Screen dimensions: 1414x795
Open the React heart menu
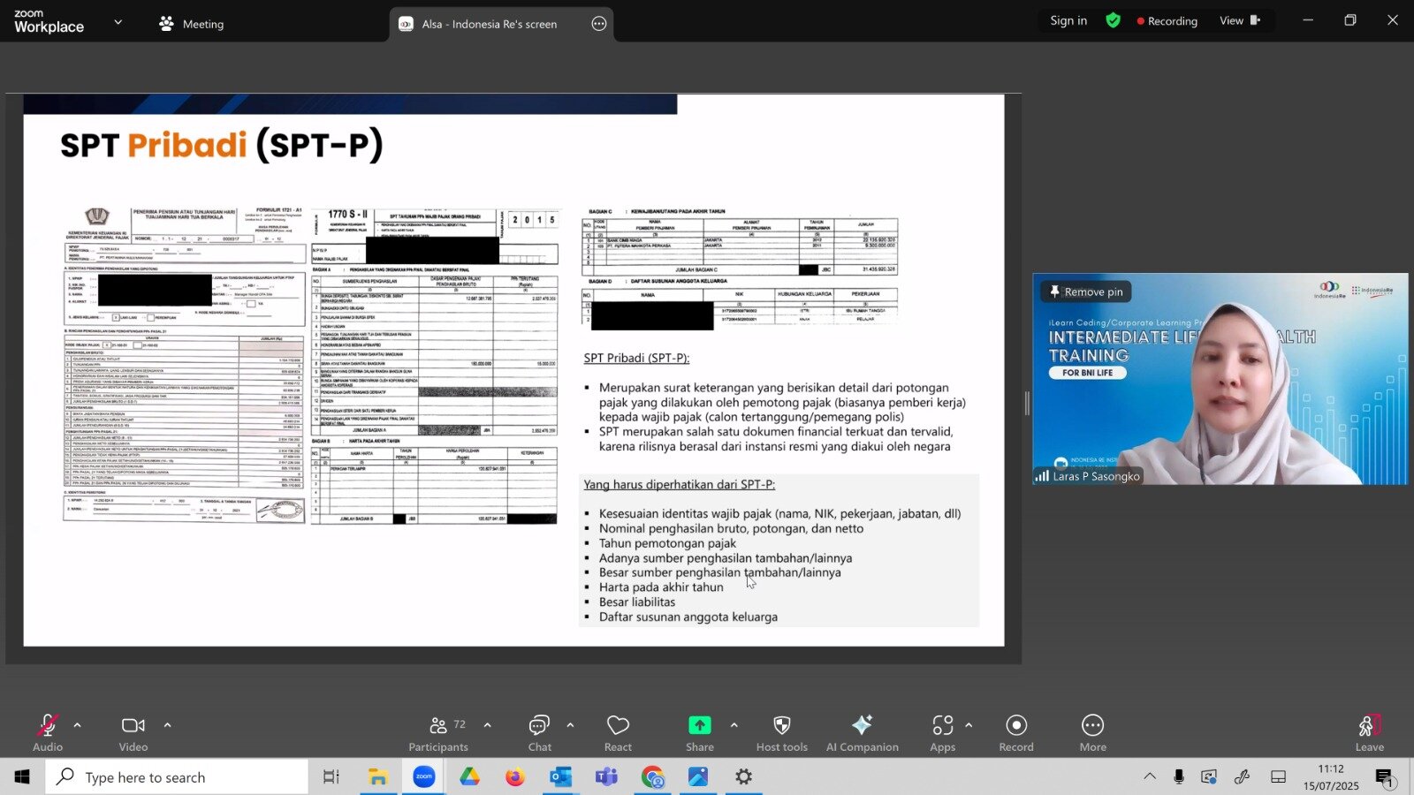[x=618, y=733]
